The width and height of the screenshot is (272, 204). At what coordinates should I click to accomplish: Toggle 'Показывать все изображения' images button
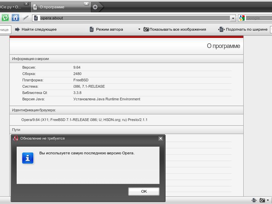pos(175,29)
